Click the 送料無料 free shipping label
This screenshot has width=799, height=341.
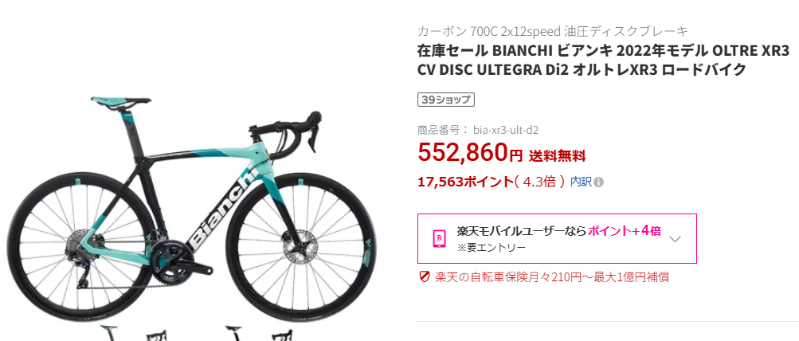557,155
